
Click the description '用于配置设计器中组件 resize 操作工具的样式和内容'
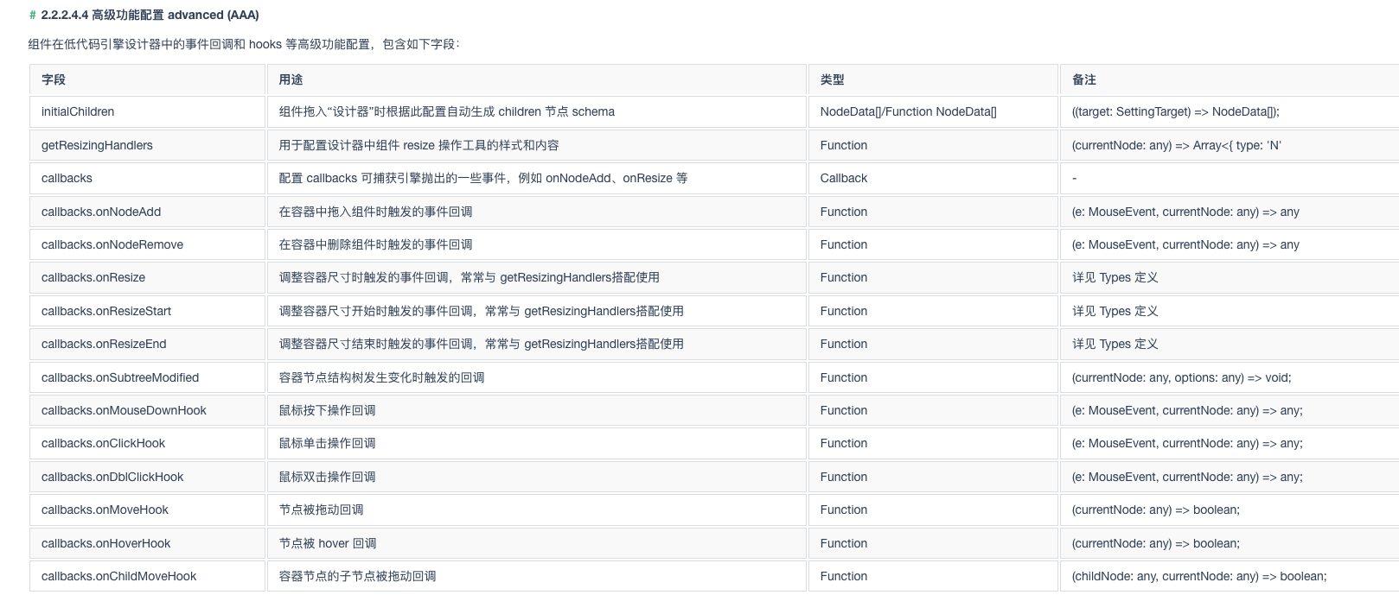(418, 145)
